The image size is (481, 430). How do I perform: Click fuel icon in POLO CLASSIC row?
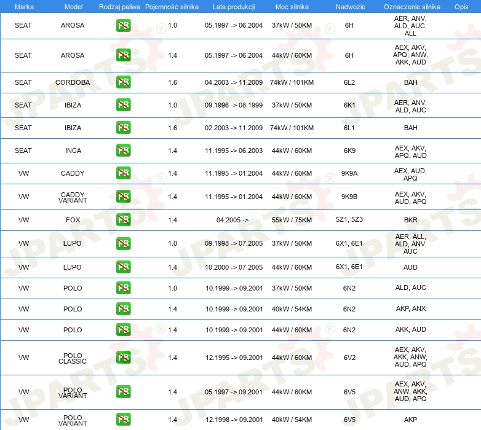123,357
